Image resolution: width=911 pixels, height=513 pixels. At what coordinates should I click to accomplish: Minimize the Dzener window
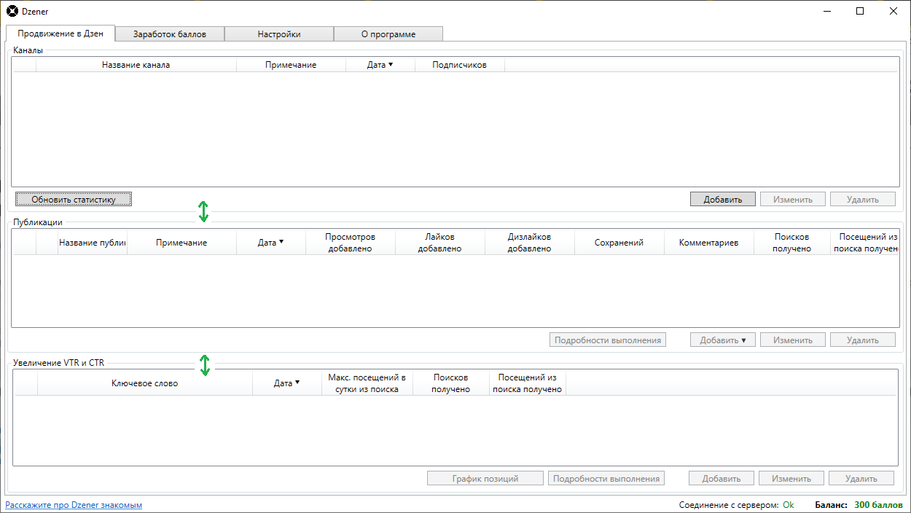coord(827,11)
